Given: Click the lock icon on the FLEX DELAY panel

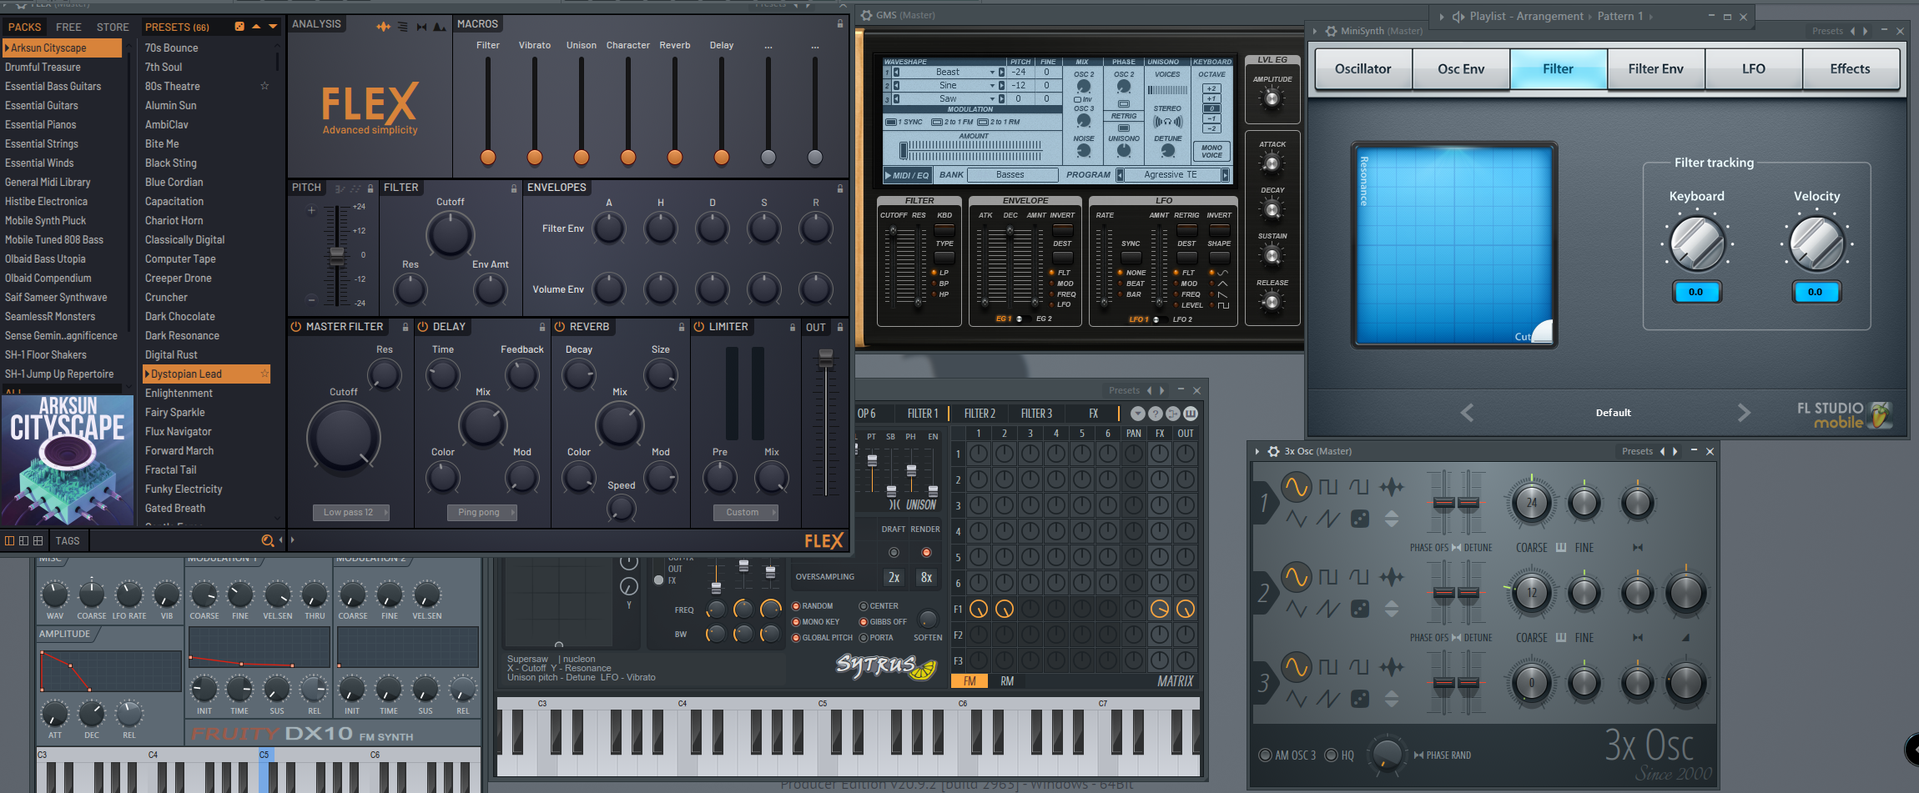Looking at the screenshot, I should coord(542,327).
